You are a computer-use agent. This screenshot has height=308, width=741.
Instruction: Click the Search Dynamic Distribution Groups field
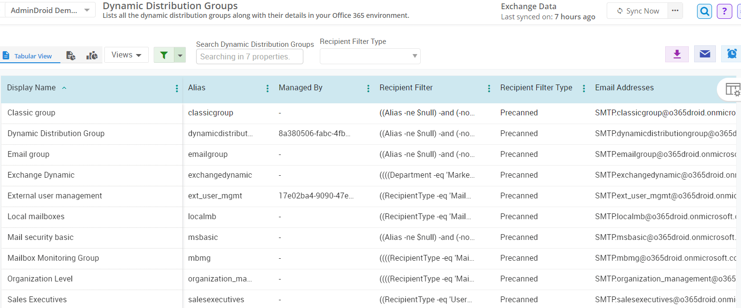click(x=249, y=56)
